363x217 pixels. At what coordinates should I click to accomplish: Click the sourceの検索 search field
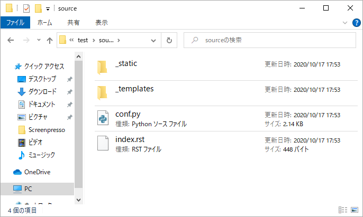(x=270, y=40)
